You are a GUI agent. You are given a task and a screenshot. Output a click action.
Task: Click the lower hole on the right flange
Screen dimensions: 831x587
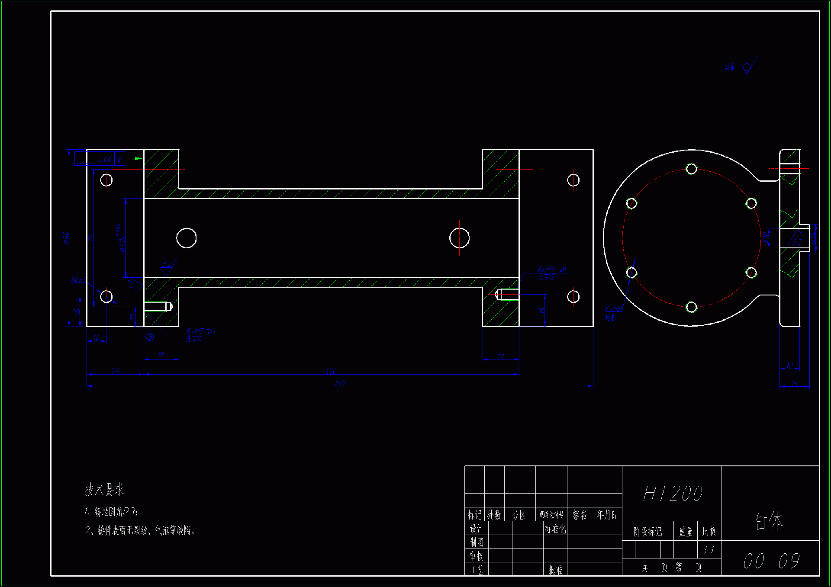pos(573,296)
